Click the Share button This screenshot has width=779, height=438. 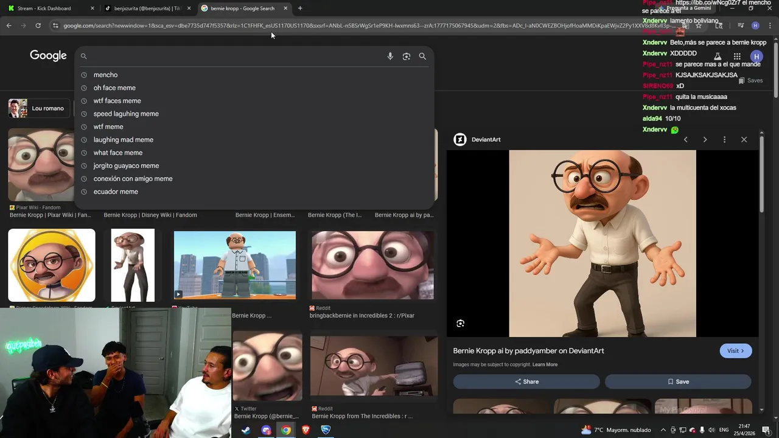526,381
